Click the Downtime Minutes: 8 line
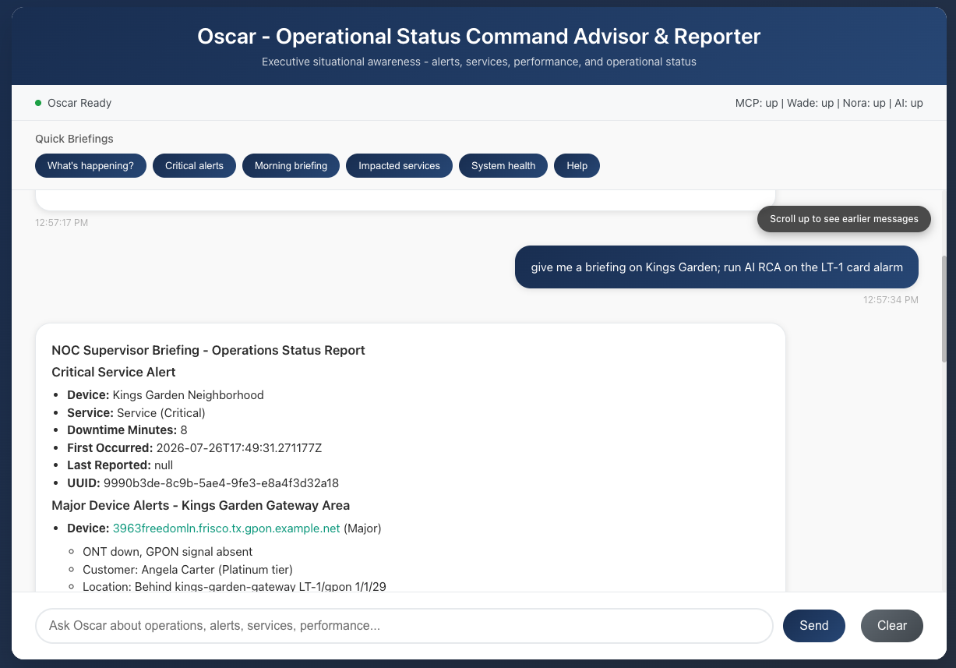 tap(127, 430)
